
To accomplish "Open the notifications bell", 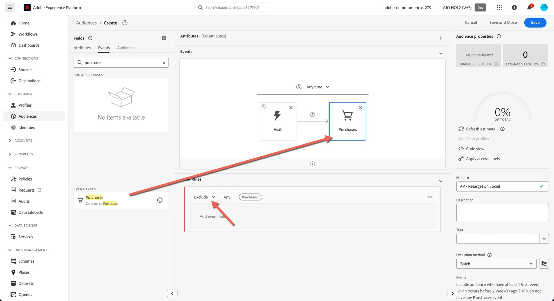I will (x=529, y=7).
